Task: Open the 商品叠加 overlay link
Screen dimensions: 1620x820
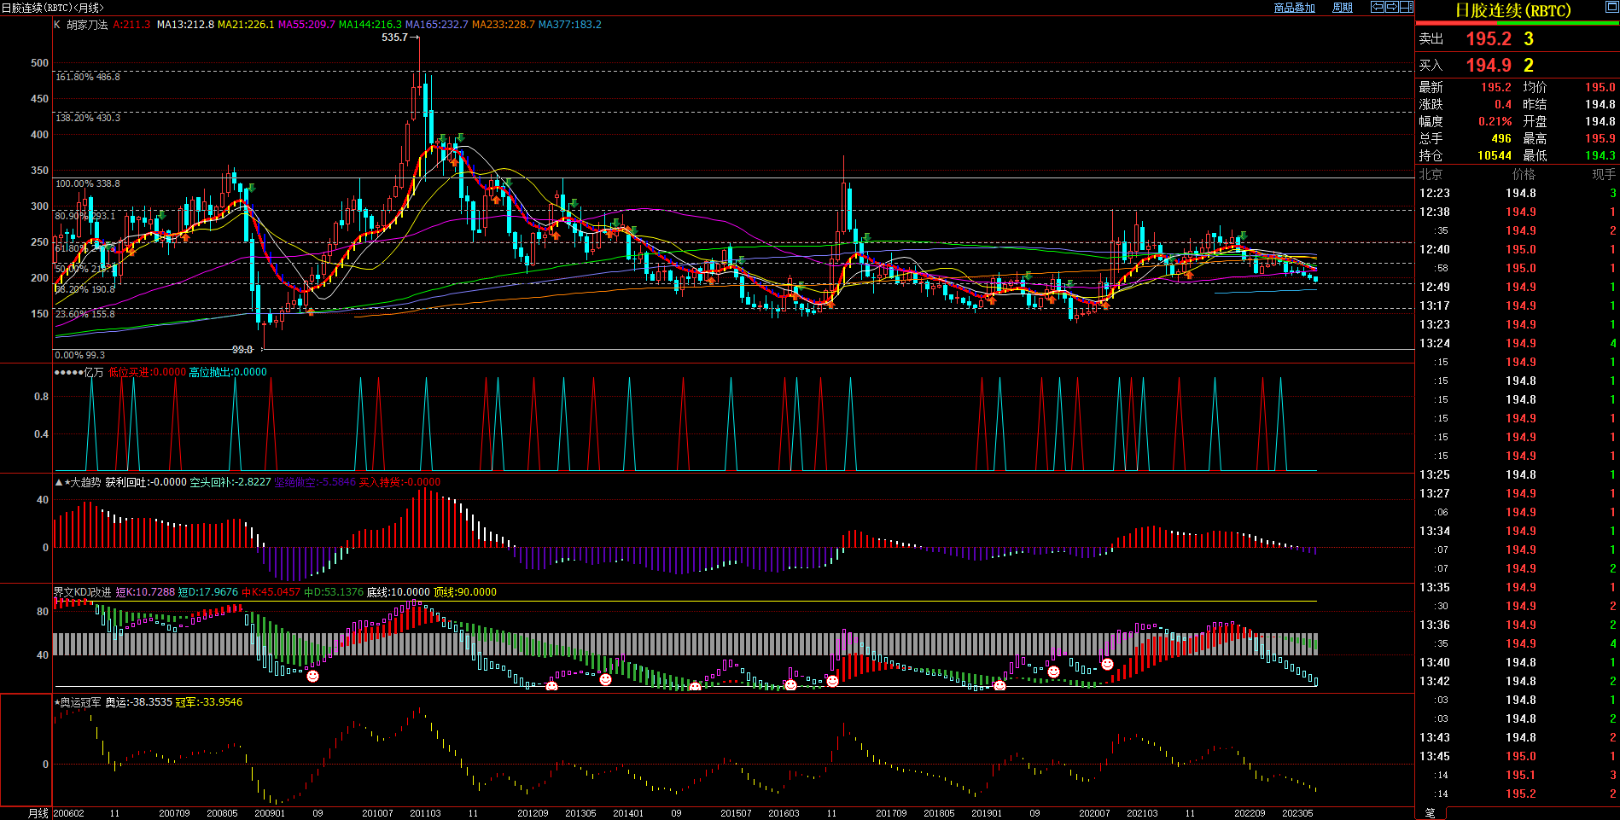Action: click(1294, 8)
